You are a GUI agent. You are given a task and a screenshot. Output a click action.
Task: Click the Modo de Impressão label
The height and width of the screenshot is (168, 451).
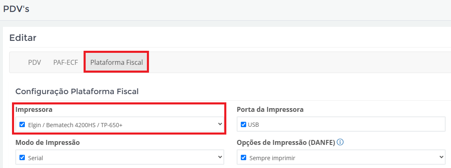click(x=48, y=142)
